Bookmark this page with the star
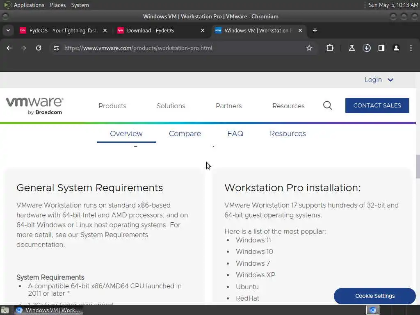Viewport: 420px width, 315px height. coord(309,48)
